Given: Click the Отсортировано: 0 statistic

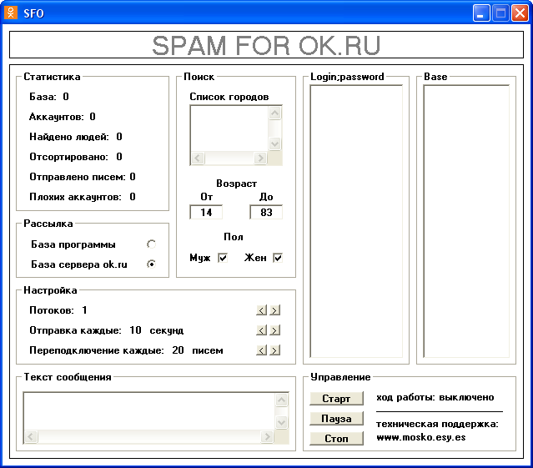Looking at the screenshot, I should (x=76, y=157).
